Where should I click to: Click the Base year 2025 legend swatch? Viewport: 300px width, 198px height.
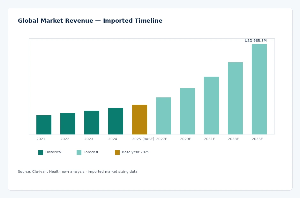coord(117,152)
